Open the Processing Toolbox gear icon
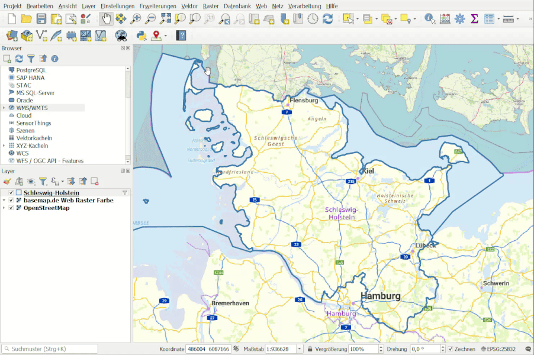 click(460, 19)
